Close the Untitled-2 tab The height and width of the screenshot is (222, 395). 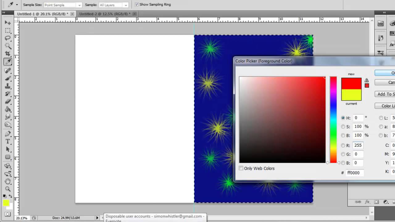coord(135,14)
